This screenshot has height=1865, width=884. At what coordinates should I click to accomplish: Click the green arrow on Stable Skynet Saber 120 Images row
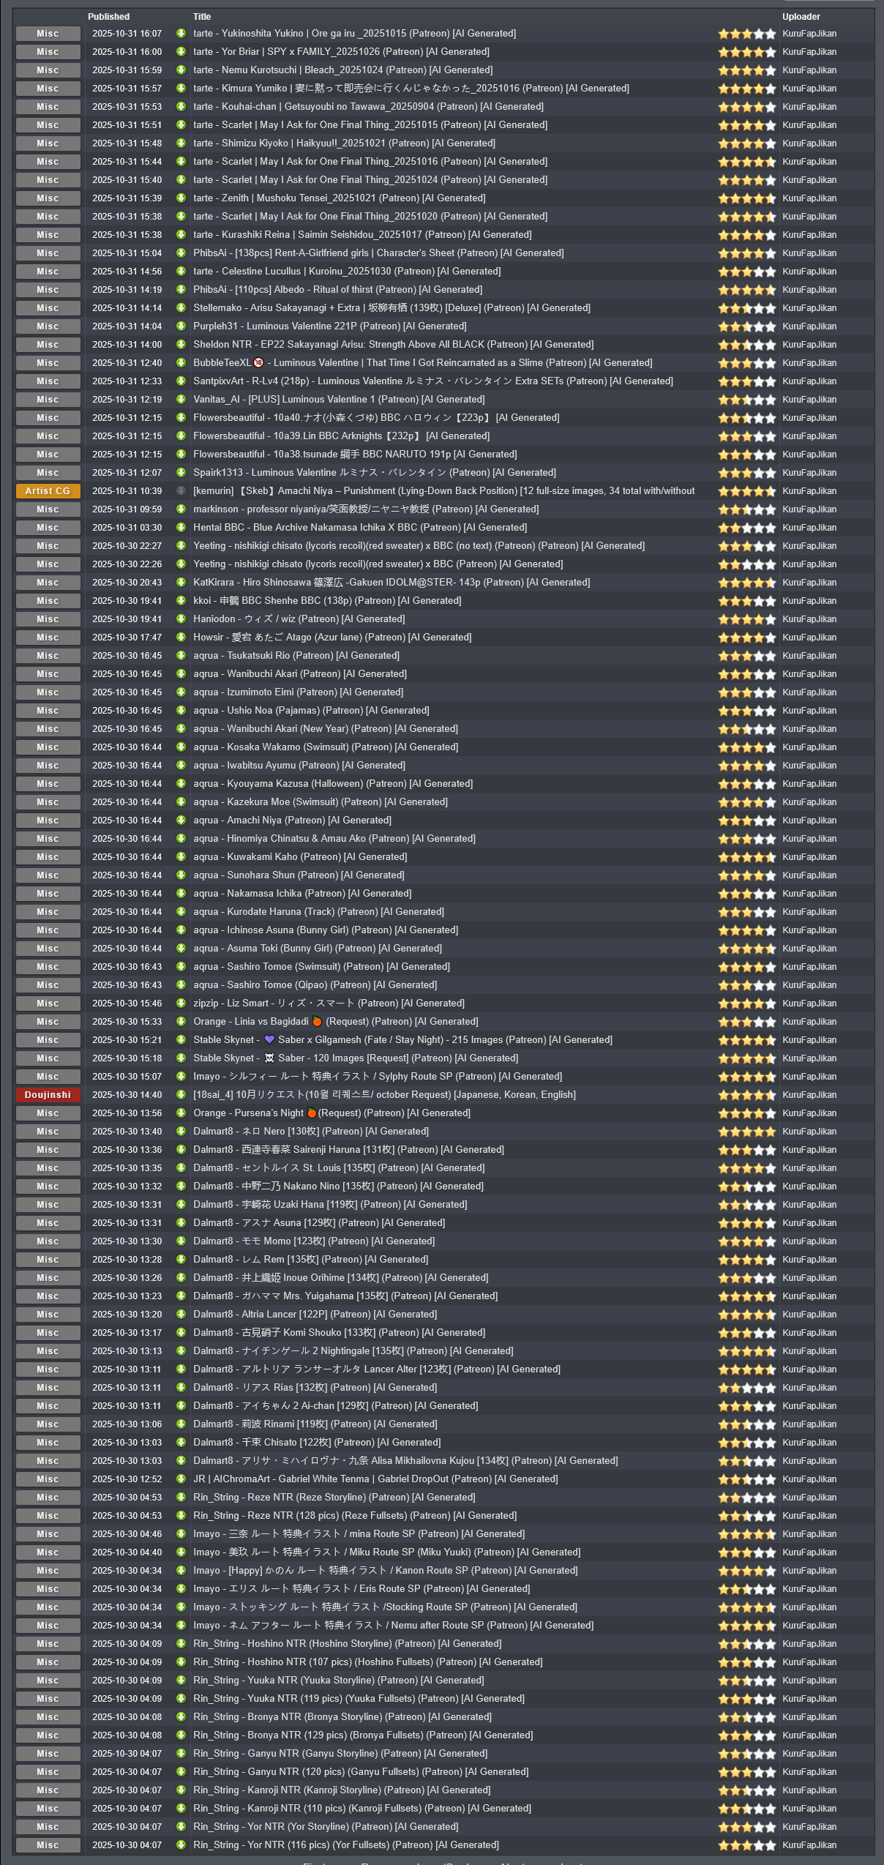pyautogui.click(x=181, y=1058)
